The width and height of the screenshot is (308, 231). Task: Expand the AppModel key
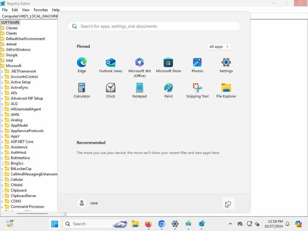2,125
